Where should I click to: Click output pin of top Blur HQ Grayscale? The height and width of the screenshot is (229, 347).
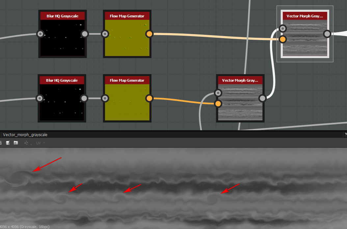[x=85, y=34]
